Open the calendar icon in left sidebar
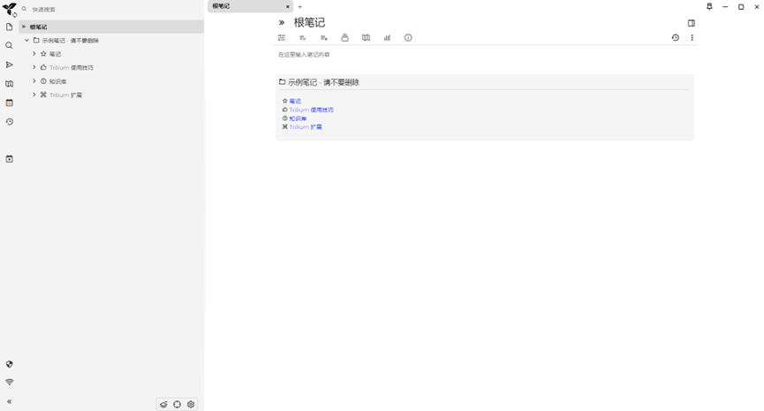The height and width of the screenshot is (411, 764). pyautogui.click(x=10, y=103)
